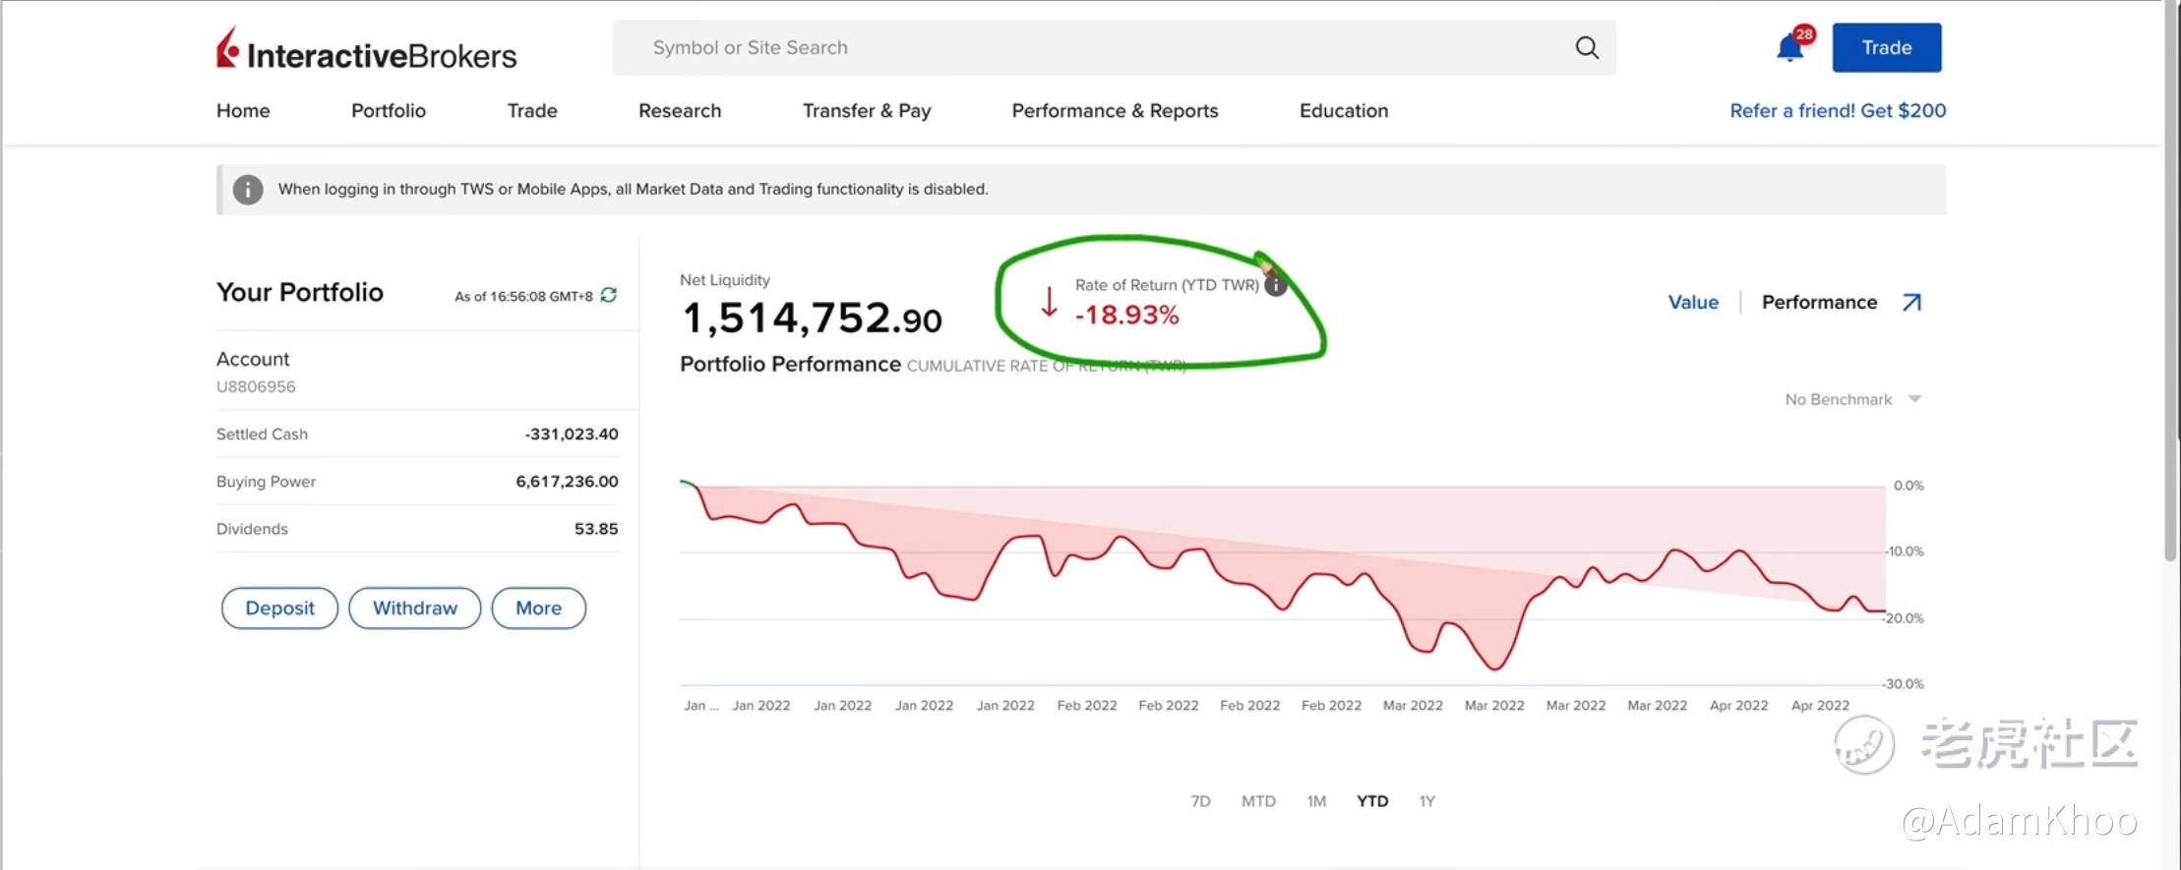Image resolution: width=2181 pixels, height=870 pixels.
Task: Click the More button
Action: [x=539, y=609]
